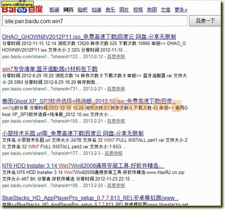Image resolution: width=225 pixels, height=210 pixels.
Task: Open the 视频 video tab
Action: pyautogui.click(x=138, y=10)
